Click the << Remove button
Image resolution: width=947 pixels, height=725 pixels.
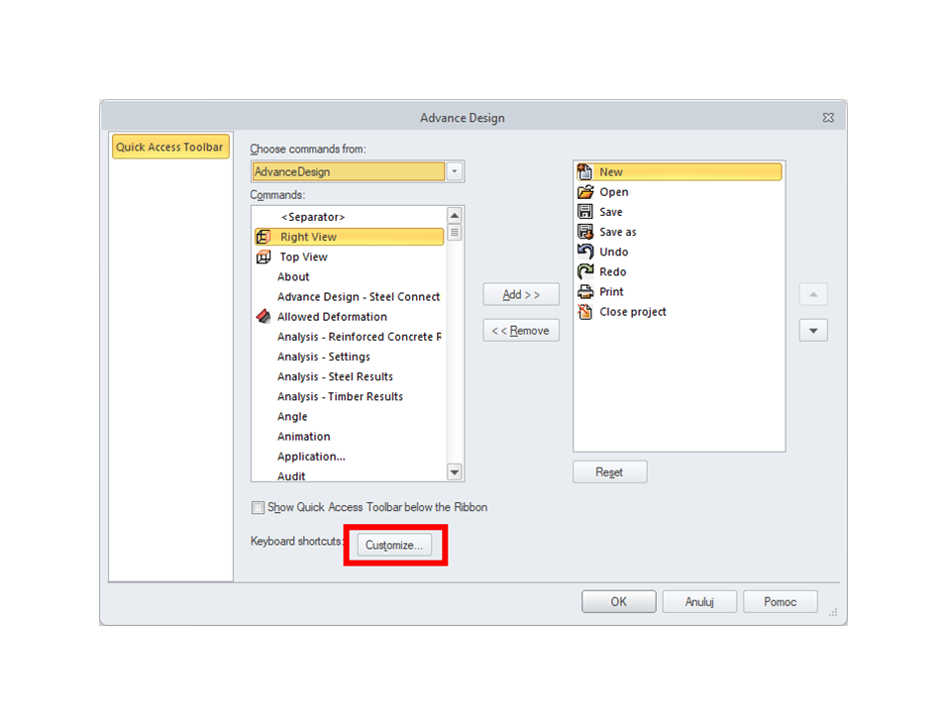pos(521,330)
